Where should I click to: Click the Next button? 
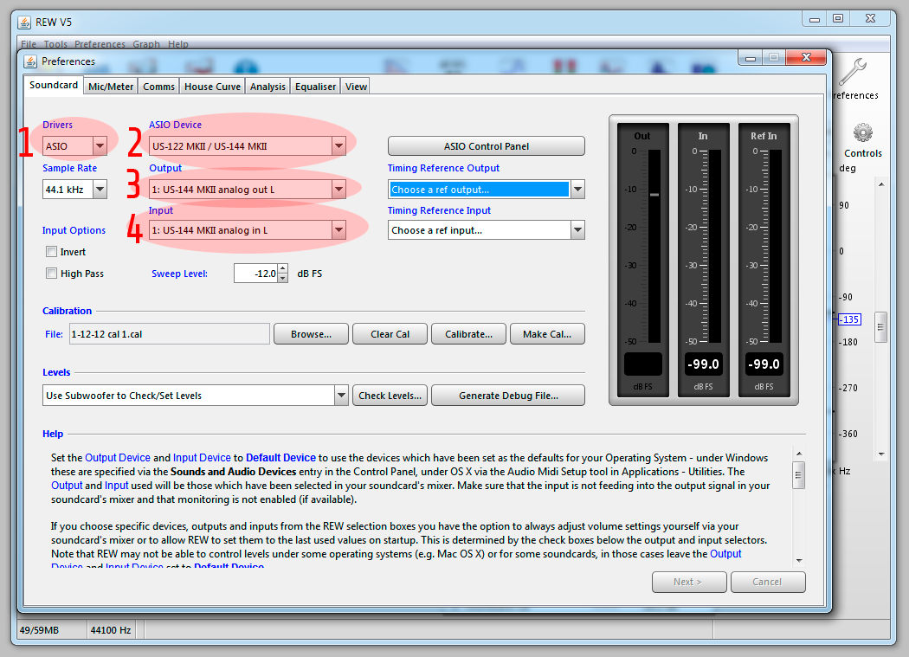689,583
